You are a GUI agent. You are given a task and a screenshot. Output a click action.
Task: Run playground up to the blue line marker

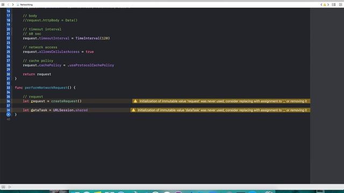click(9, 114)
